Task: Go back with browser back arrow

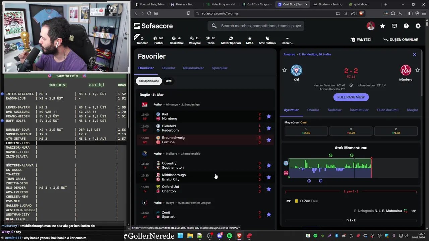Action: [x=136, y=13]
